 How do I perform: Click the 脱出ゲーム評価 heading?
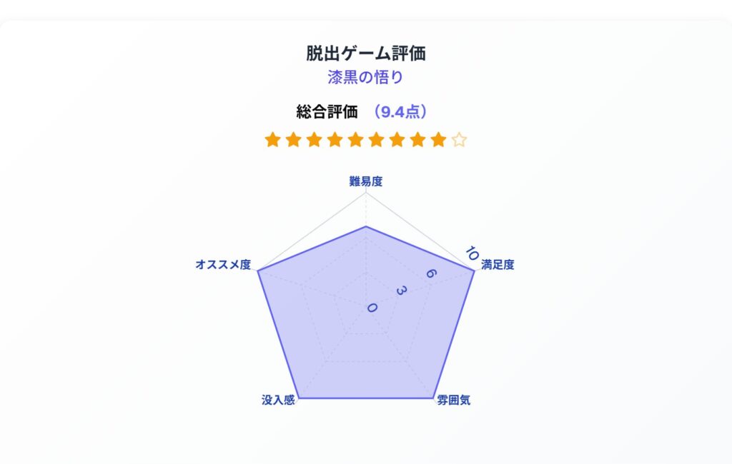365,53
